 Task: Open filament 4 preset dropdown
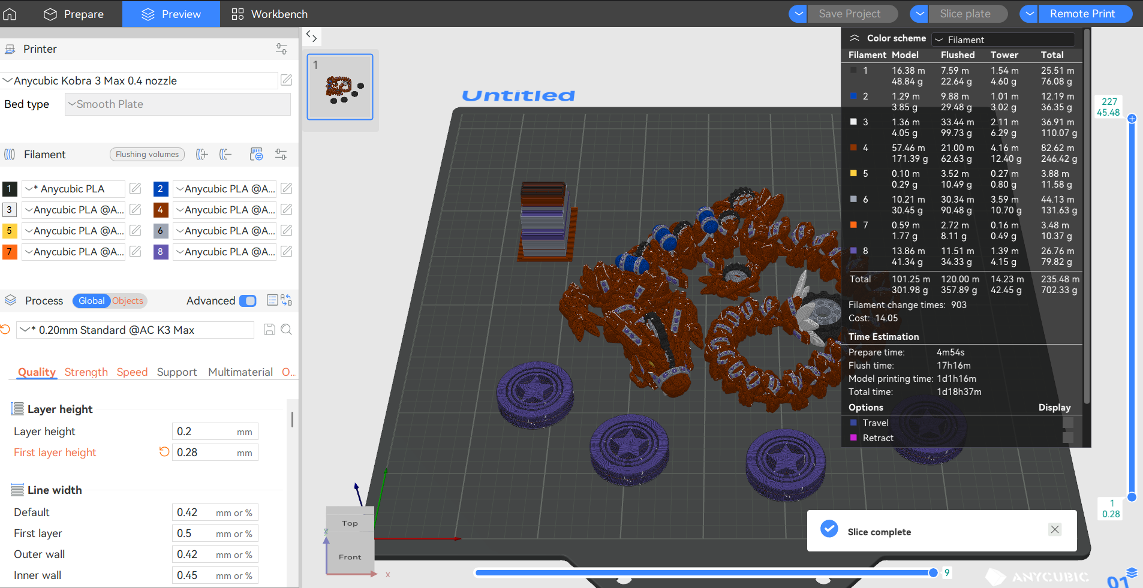[224, 210]
